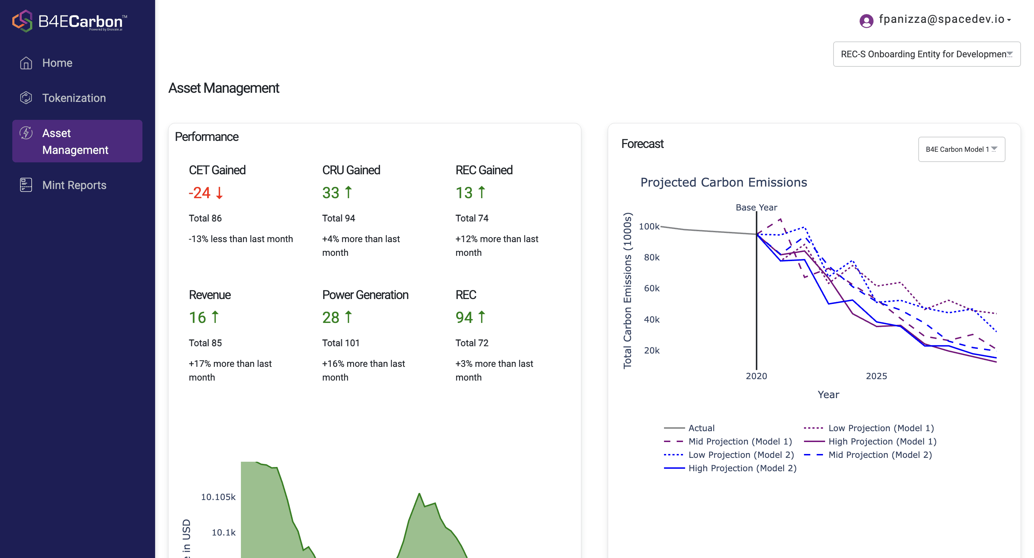The height and width of the screenshot is (558, 1034).
Task: Click the red CET Gained down arrow
Action: click(x=219, y=193)
